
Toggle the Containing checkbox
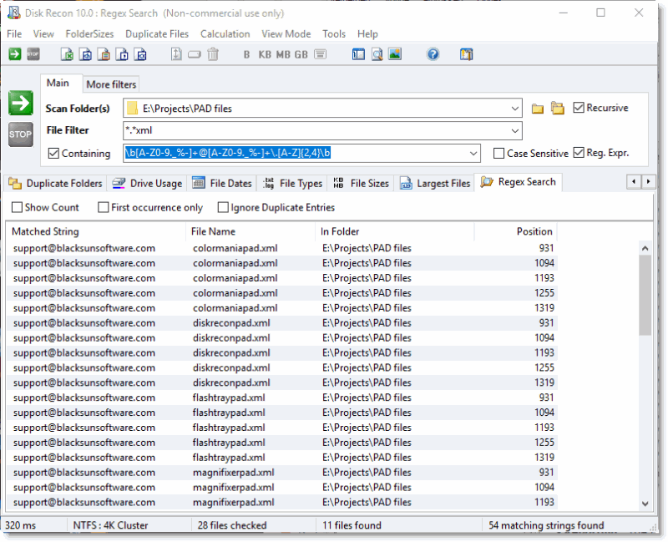(53, 154)
